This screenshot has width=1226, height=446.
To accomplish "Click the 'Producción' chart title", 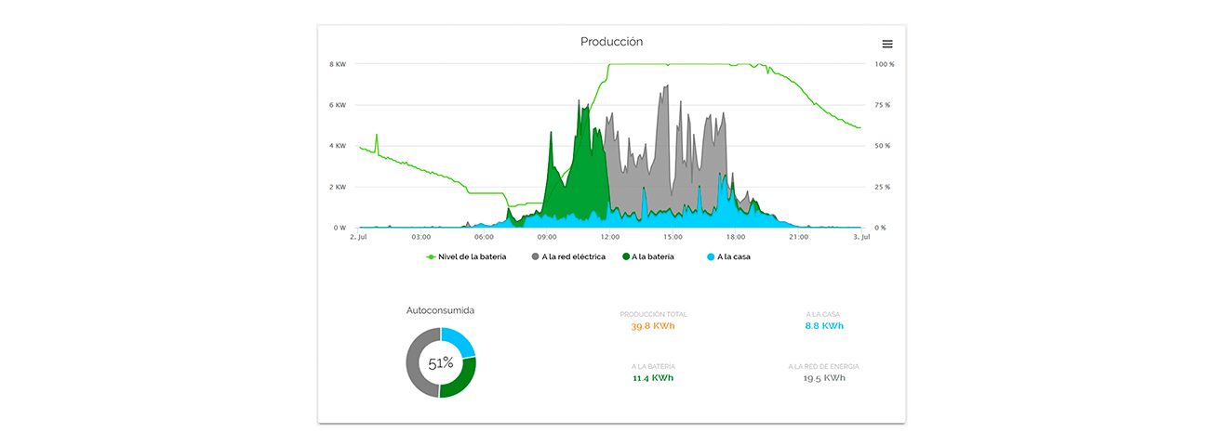I will (611, 42).
